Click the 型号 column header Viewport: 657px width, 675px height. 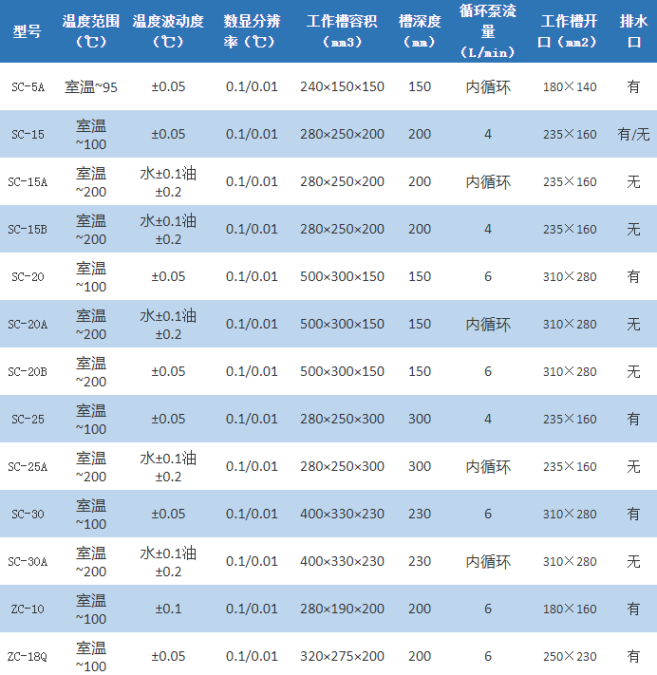point(28,31)
